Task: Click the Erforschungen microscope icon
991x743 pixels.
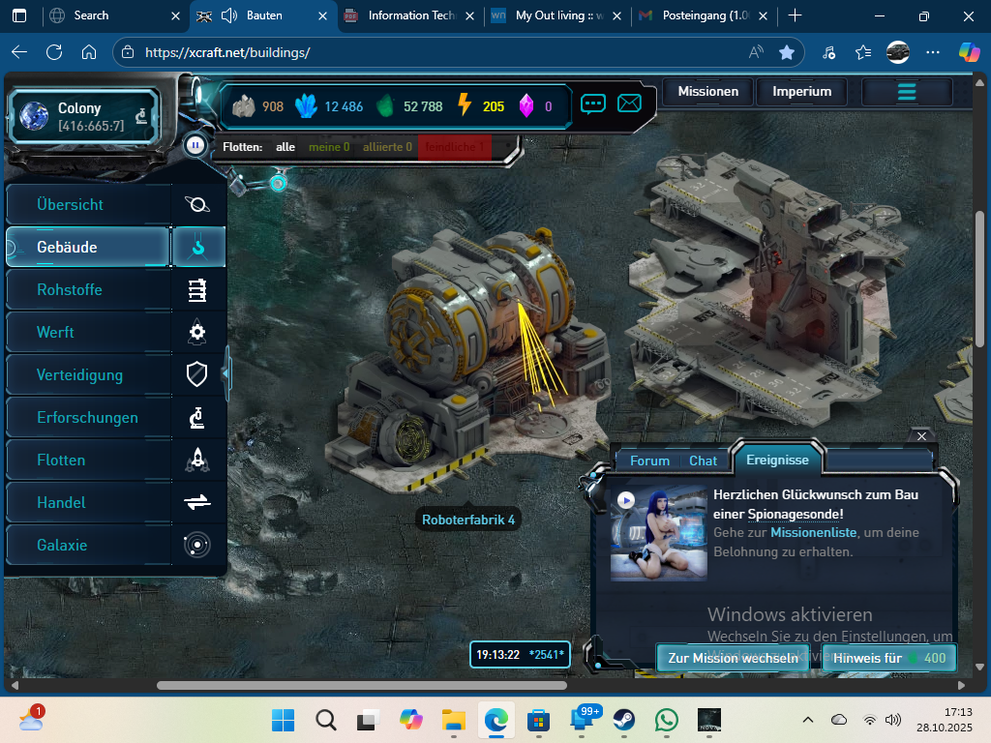Action: click(197, 418)
